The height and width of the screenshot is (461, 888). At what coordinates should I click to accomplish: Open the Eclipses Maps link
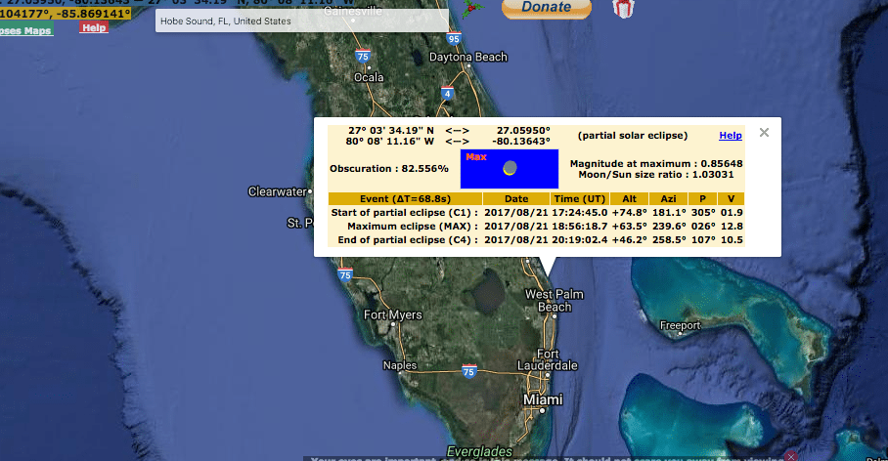click(x=26, y=30)
